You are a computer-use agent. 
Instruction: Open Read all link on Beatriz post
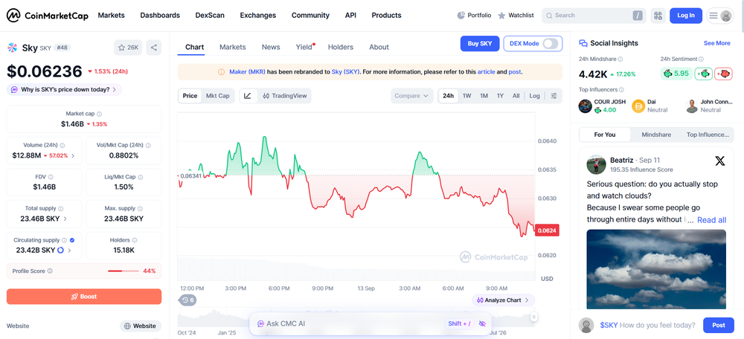click(712, 220)
